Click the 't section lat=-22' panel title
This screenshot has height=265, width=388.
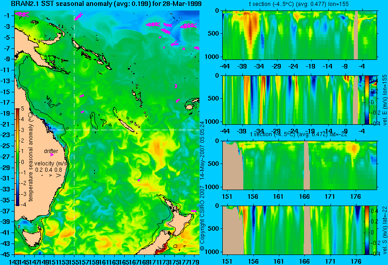(x=299, y=134)
